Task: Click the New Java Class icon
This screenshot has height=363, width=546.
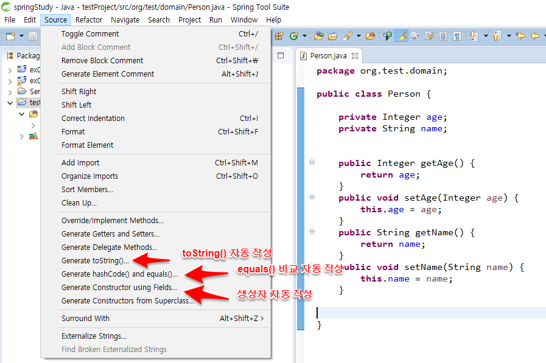Action: point(294,36)
